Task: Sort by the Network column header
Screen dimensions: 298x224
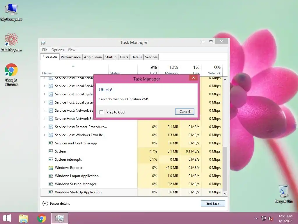Action: (212, 70)
